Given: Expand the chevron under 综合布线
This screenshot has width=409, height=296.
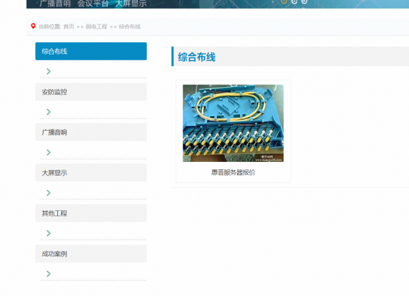Looking at the screenshot, I should click(48, 71).
